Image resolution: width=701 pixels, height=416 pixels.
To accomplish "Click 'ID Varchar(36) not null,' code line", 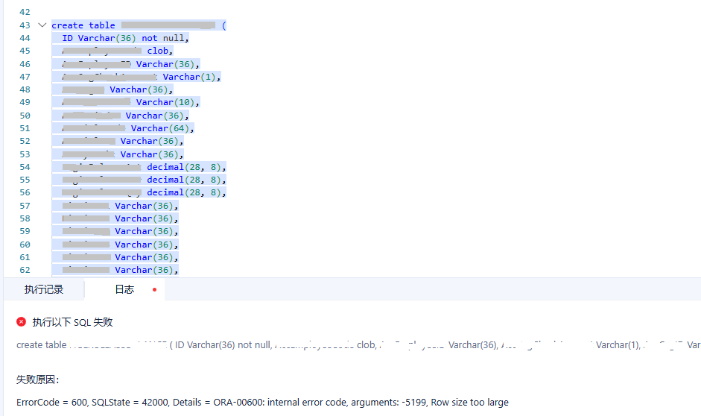I will [125, 38].
